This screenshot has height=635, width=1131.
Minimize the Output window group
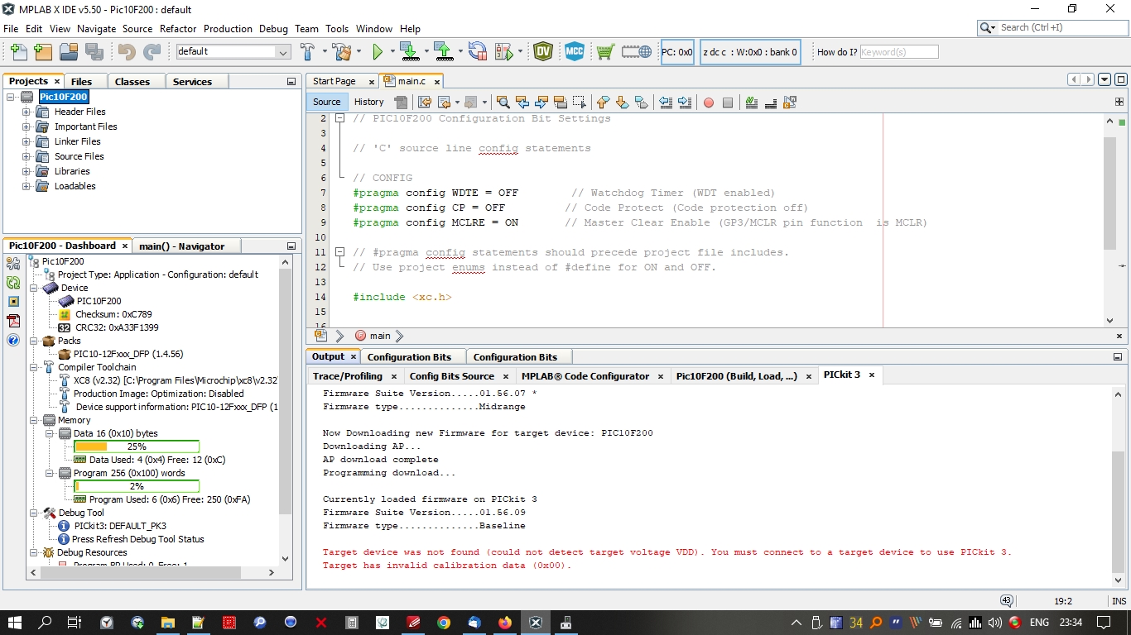(1118, 357)
